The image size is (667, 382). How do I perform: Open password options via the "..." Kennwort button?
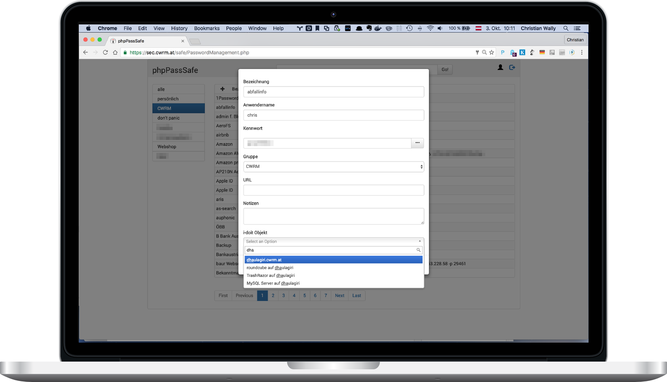417,143
